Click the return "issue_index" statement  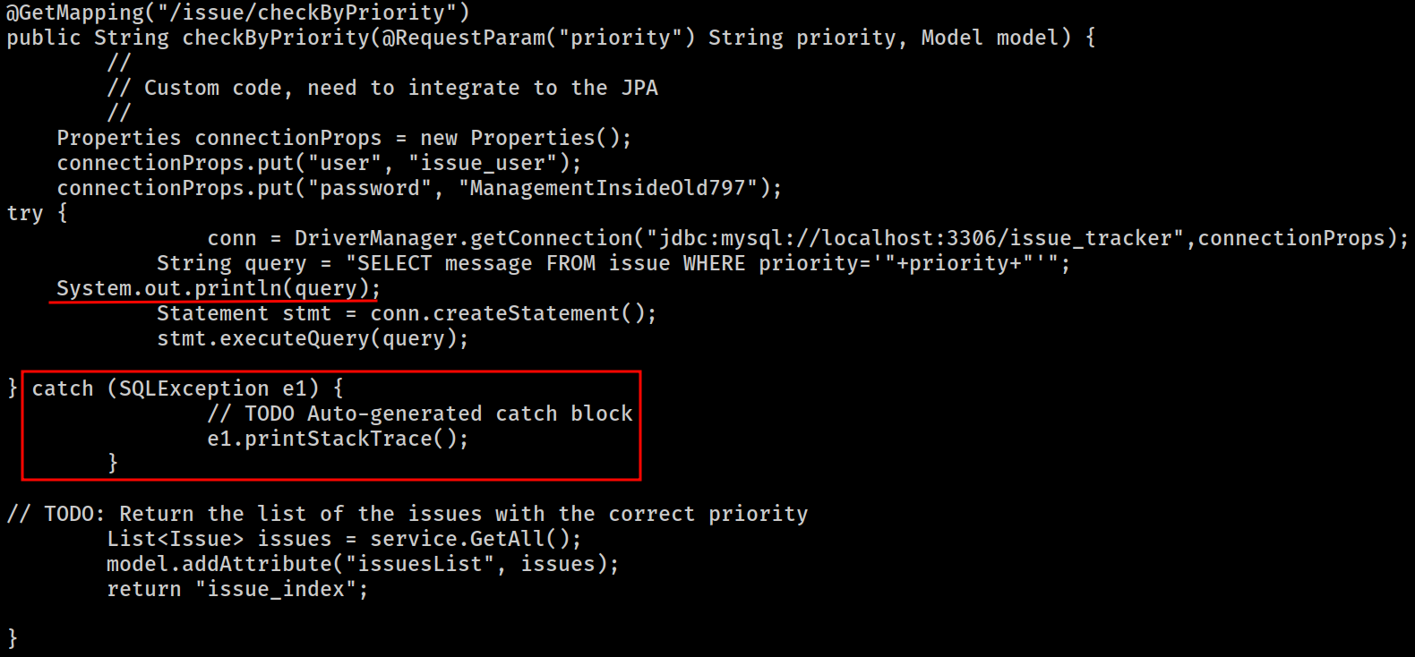coord(237,589)
